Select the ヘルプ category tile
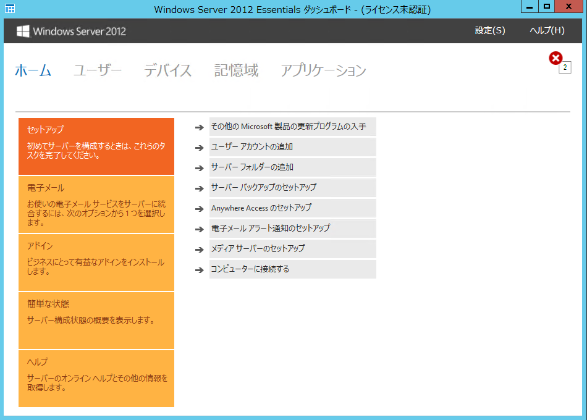The width and height of the screenshot is (587, 420). 96,379
